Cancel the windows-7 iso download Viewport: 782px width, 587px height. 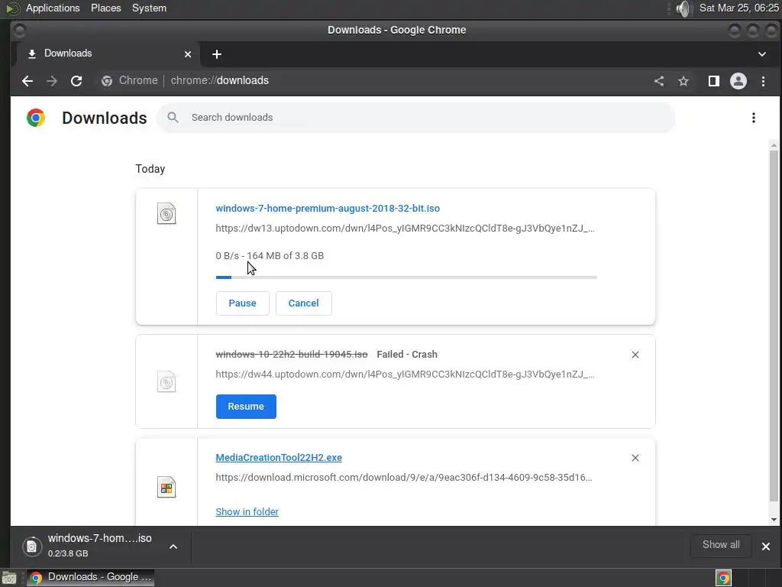303,303
